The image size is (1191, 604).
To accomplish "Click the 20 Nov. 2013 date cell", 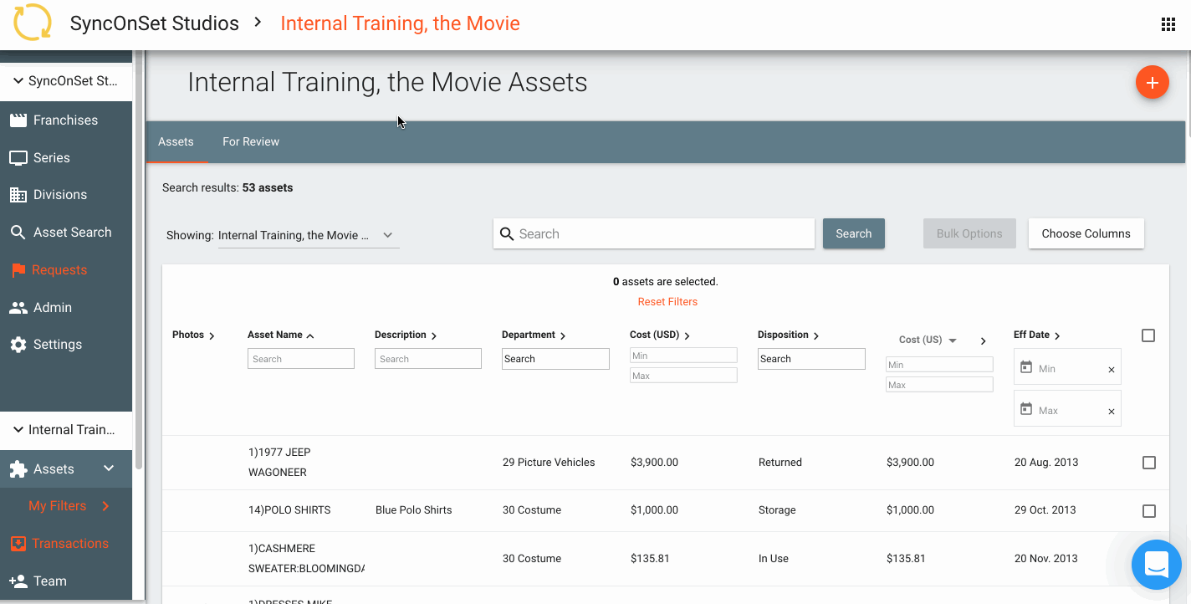I will click(x=1046, y=559).
